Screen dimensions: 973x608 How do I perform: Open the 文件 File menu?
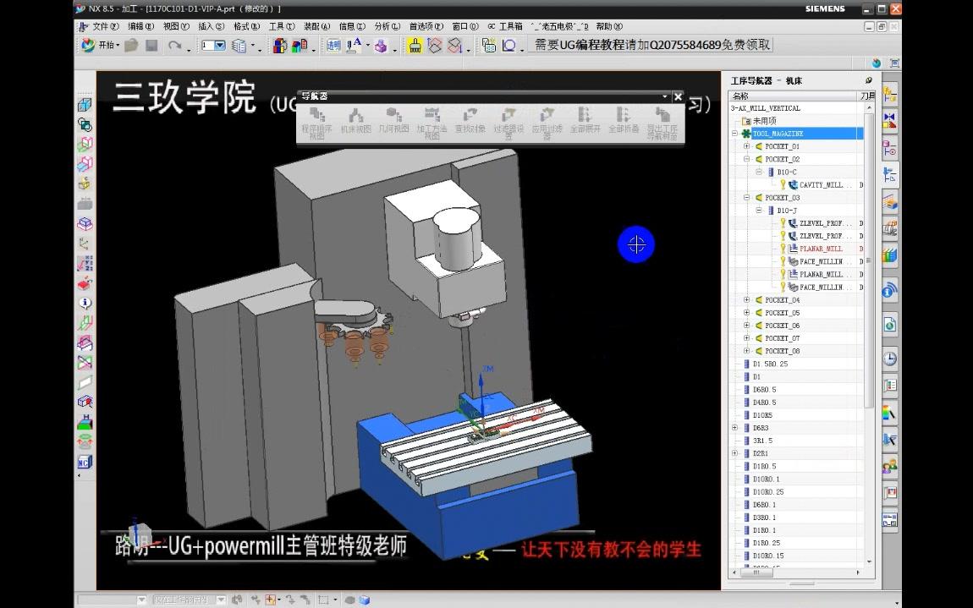105,26
